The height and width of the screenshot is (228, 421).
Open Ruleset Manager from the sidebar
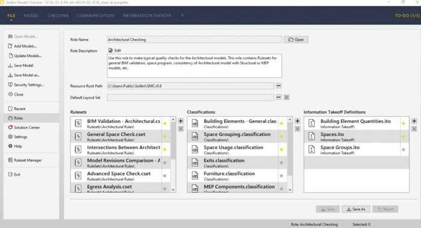click(25, 161)
